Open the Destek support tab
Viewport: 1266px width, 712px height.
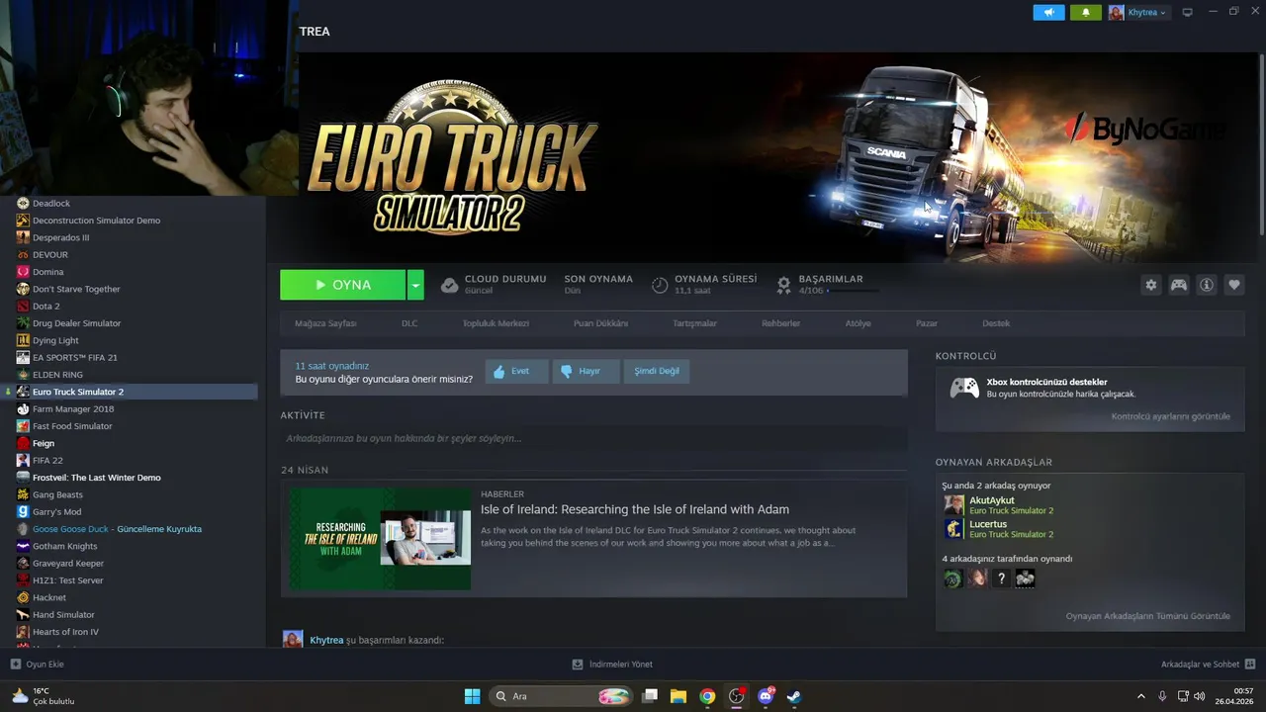[x=996, y=323]
